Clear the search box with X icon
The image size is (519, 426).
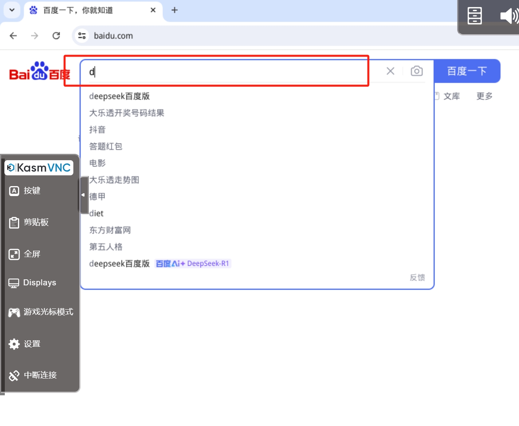(390, 71)
